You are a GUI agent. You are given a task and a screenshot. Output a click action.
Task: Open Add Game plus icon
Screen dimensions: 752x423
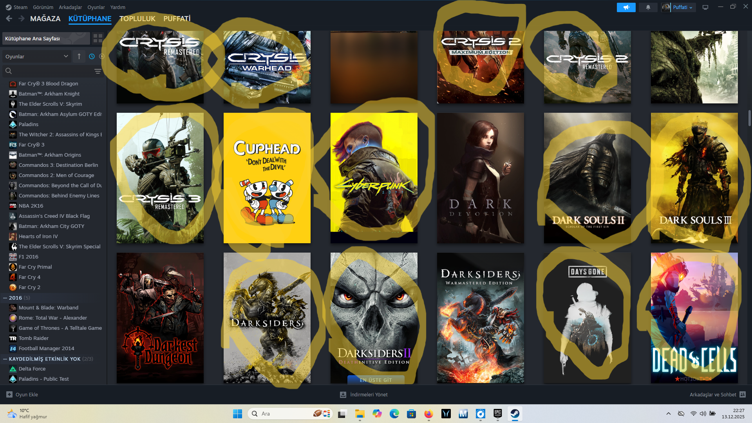(9, 394)
